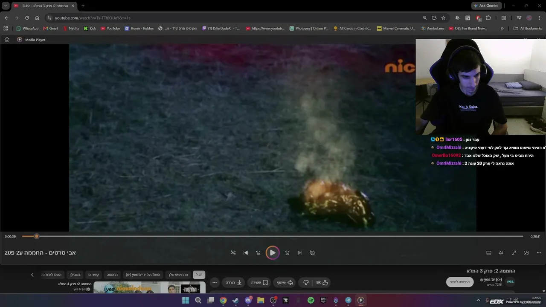Select the החממה filter chip
This screenshot has width=546, height=307.
[x=112, y=275]
